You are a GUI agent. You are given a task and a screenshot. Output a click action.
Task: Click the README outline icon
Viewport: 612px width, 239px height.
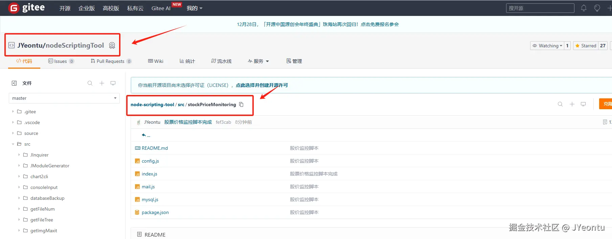pos(139,234)
